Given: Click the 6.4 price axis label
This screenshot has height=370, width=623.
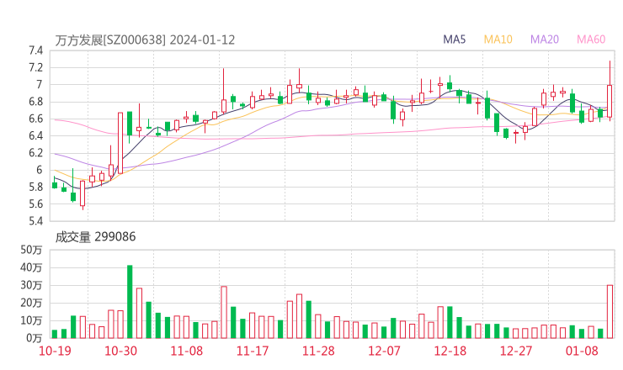Looking at the screenshot, I should tap(35, 135).
